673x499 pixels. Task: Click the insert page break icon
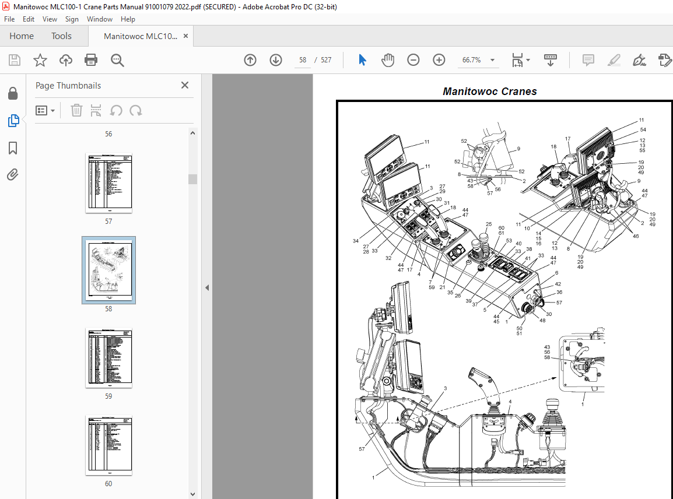[x=96, y=111]
